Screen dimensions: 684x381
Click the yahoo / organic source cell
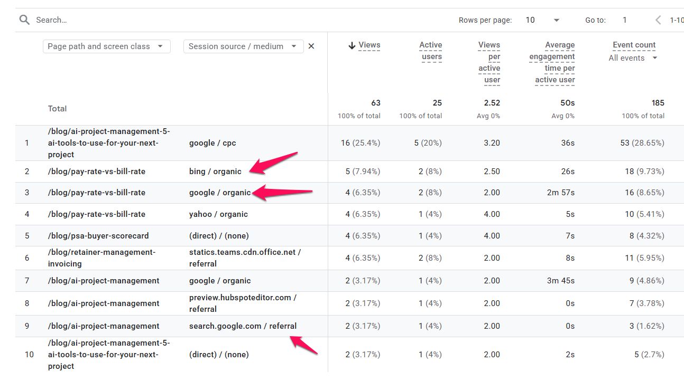tap(218, 214)
